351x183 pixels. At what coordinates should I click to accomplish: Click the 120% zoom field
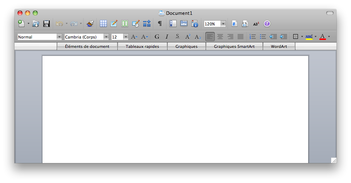[x=212, y=24]
